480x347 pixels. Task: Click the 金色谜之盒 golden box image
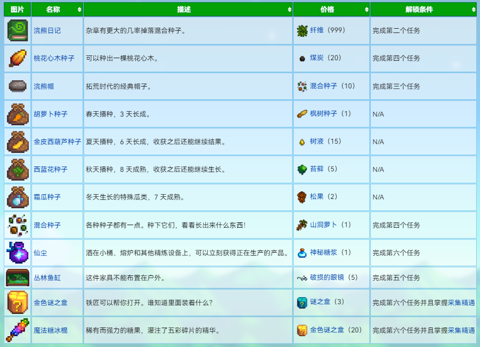click(x=17, y=303)
